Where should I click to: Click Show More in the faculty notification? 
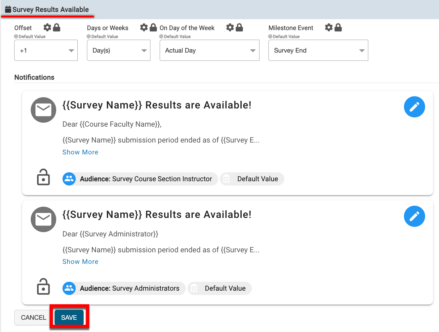80,152
